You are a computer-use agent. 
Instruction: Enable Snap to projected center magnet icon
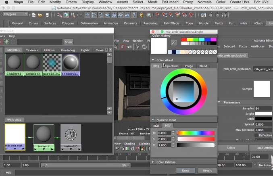pyautogui.click(x=178, y=15)
